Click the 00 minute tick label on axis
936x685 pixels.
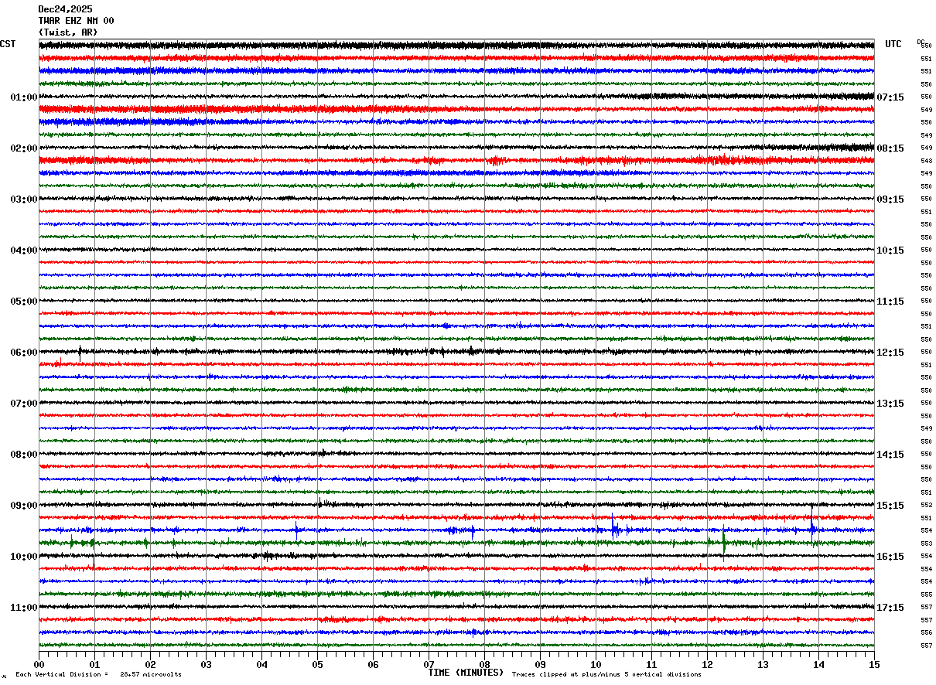39,664
